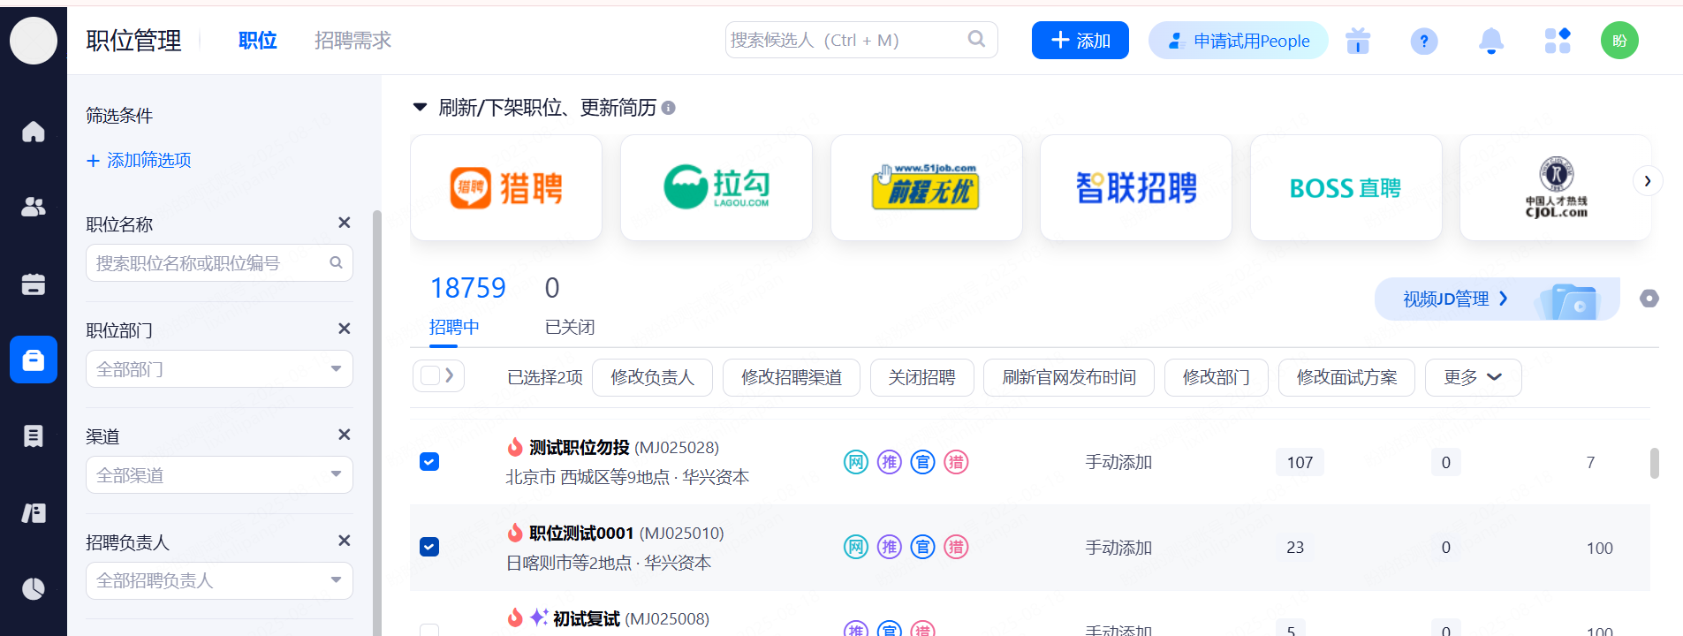Click the 关闭招聘 button
The height and width of the screenshot is (636, 1683).
921,377
